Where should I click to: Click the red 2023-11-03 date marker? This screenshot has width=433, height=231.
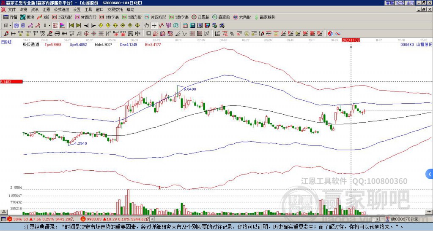point(351,40)
